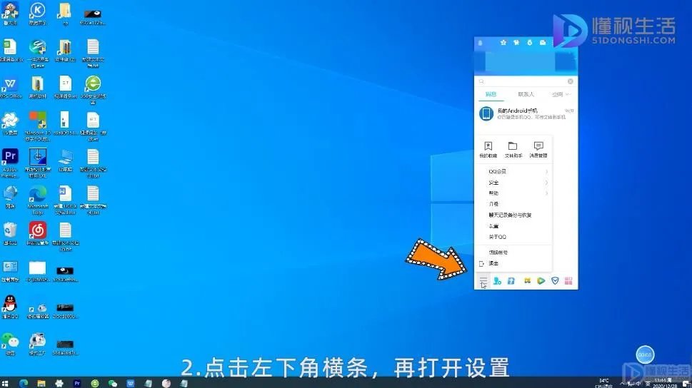692x388 pixels.
Task: Switch to the 联系人 tab in QQ
Action: 526,94
